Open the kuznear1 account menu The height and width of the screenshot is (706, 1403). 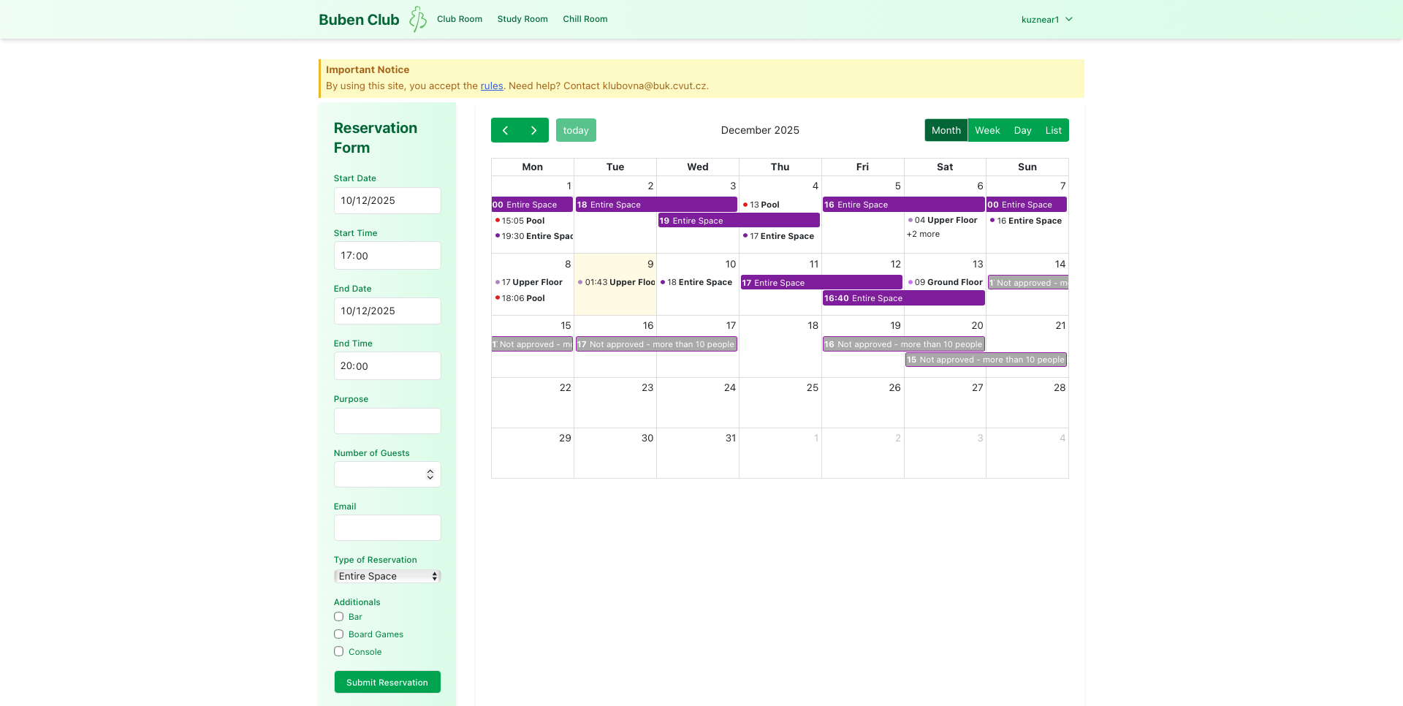(x=1046, y=19)
